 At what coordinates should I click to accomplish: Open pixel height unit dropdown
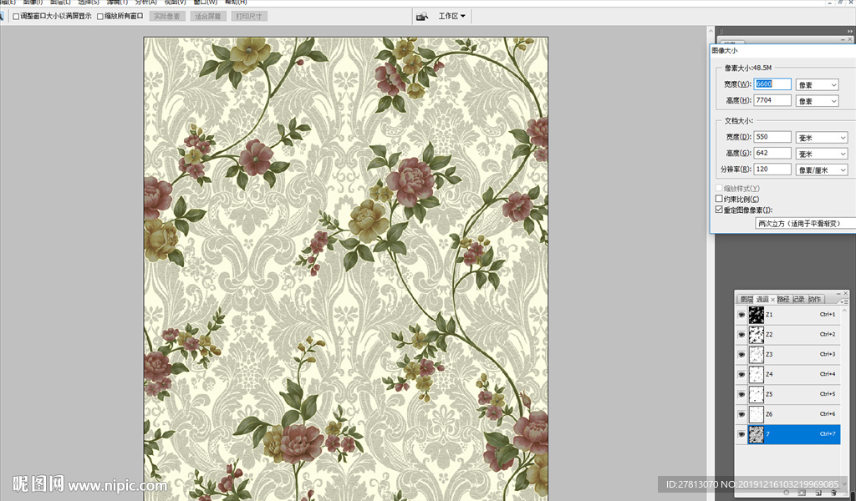[x=817, y=101]
